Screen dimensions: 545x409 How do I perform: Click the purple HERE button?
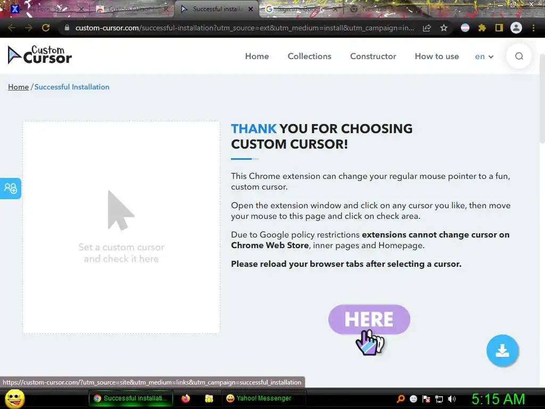click(x=369, y=320)
